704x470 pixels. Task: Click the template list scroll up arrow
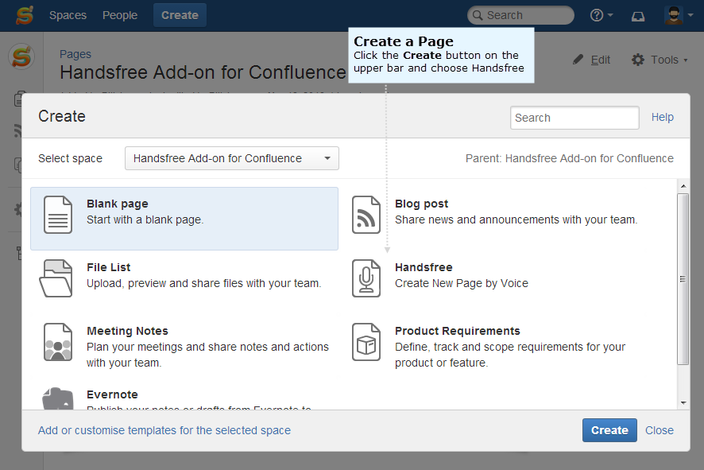683,185
